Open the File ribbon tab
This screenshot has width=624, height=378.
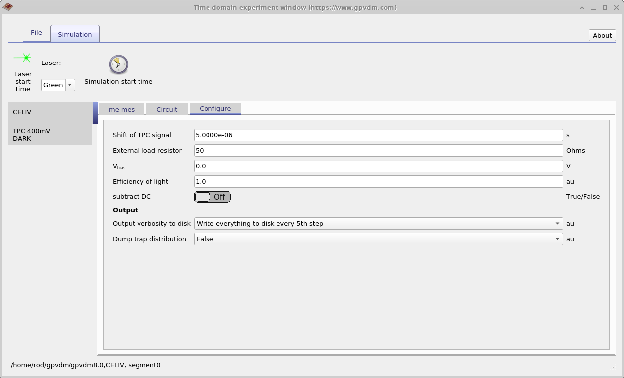click(36, 32)
